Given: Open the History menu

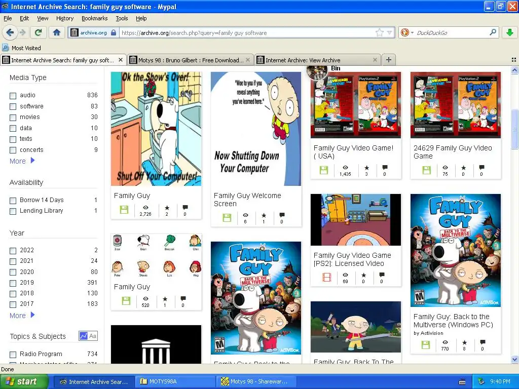Looking at the screenshot, I should pyautogui.click(x=65, y=18).
